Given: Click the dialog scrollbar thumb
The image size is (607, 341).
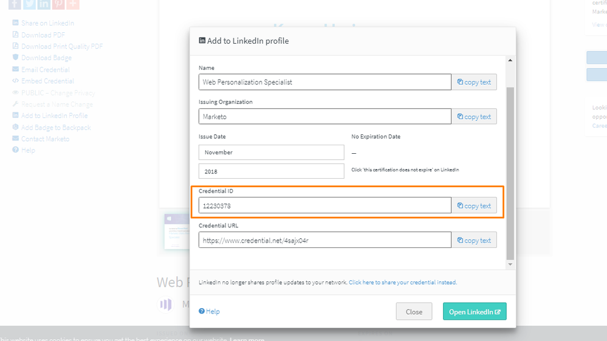Looking at the screenshot, I should 510,173.
